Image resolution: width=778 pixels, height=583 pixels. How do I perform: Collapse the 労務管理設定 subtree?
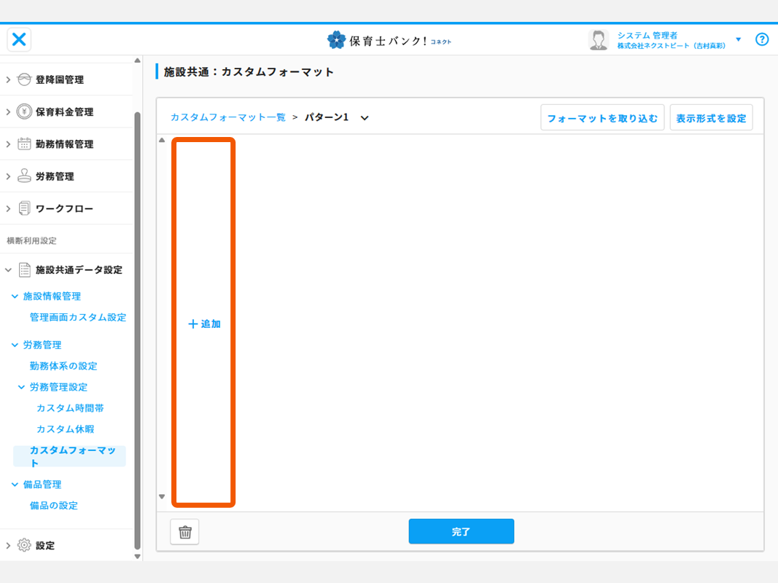(22, 387)
